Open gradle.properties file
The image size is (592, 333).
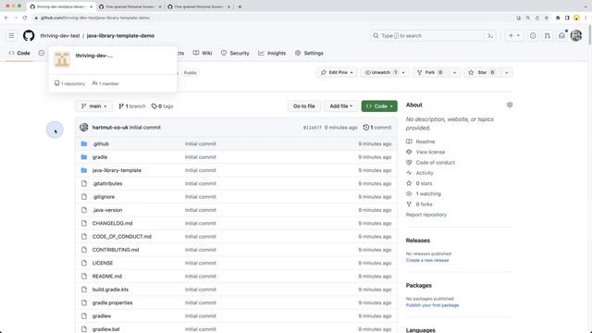113,302
